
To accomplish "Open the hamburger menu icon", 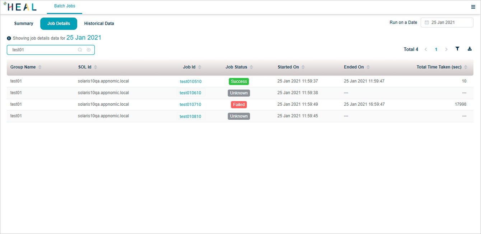I will 473,7.
